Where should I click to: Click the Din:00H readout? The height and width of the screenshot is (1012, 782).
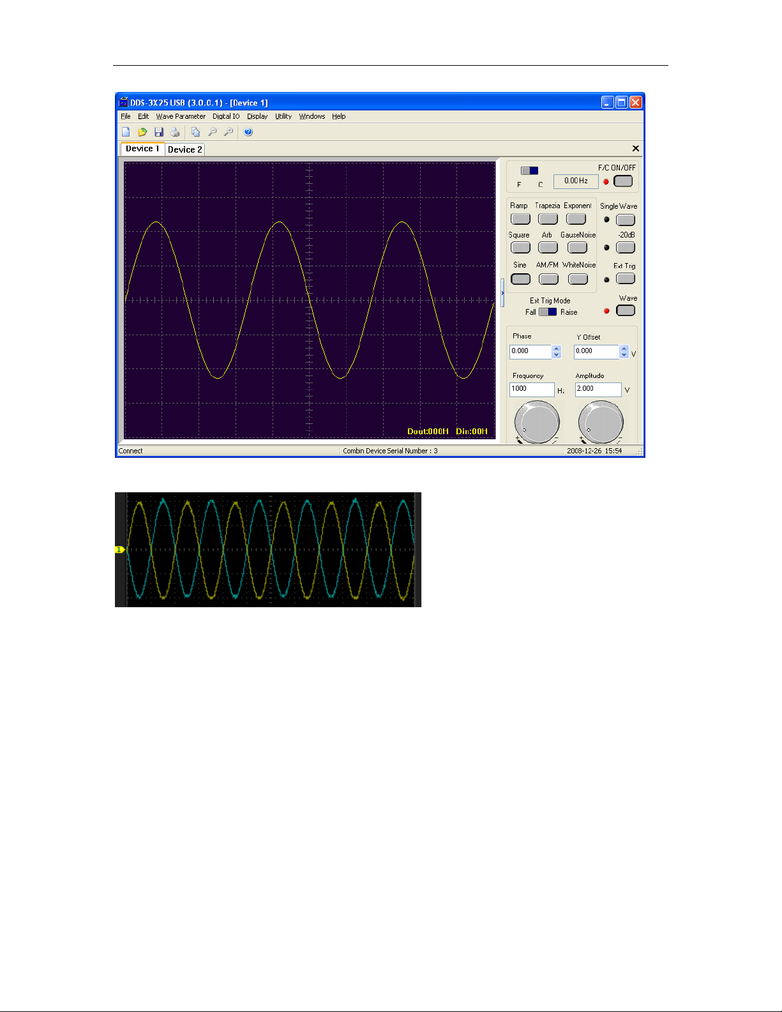click(472, 432)
